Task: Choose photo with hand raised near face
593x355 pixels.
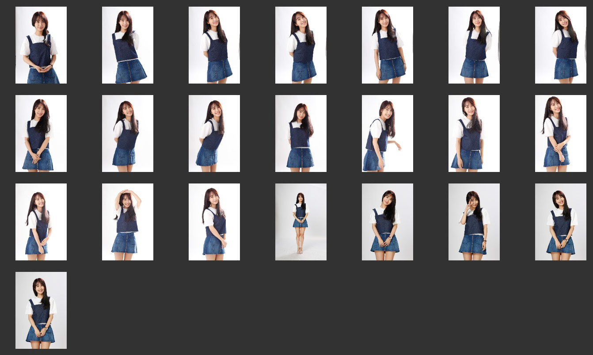Action: 474,222
